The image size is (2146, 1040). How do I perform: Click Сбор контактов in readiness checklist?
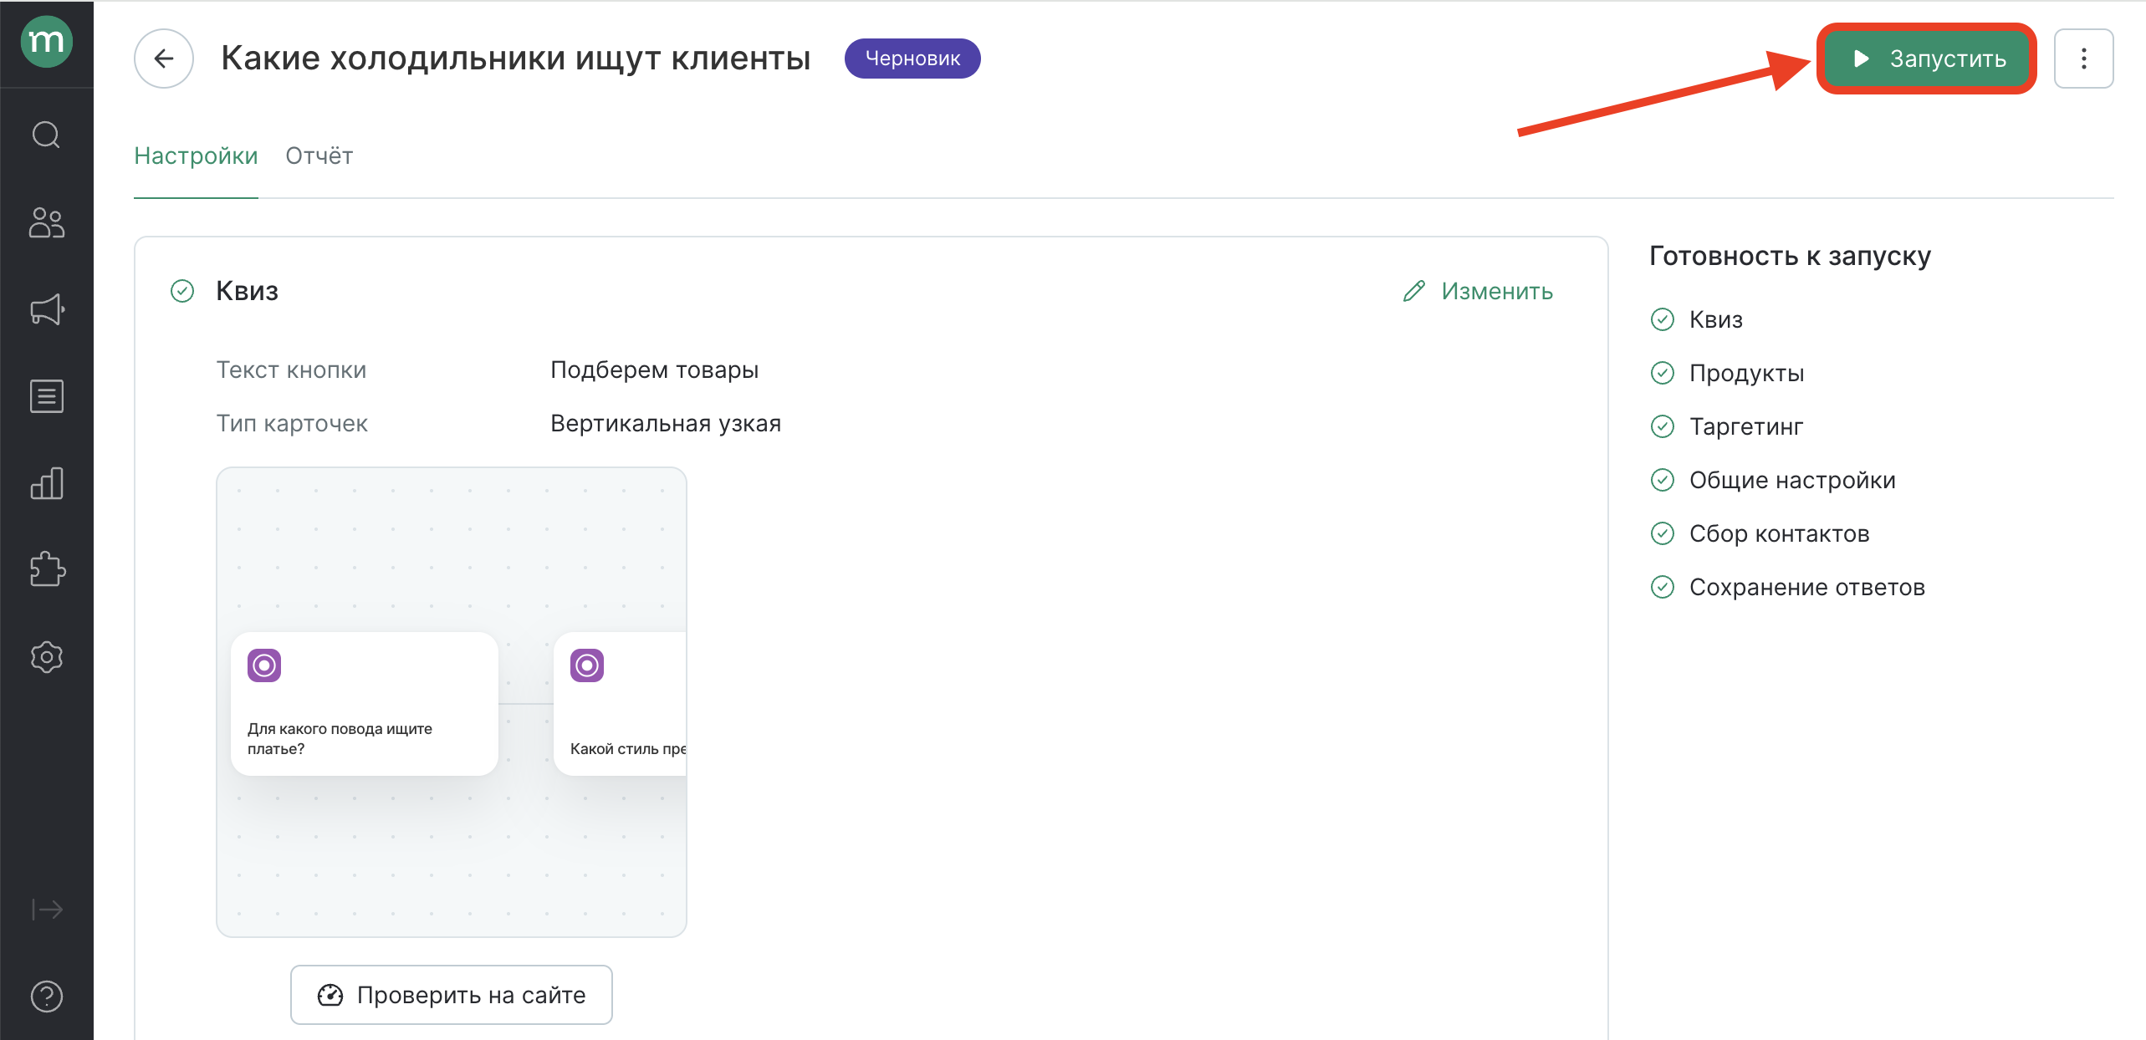click(1779, 533)
